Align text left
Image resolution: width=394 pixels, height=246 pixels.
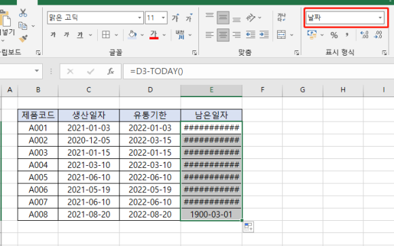(209, 35)
